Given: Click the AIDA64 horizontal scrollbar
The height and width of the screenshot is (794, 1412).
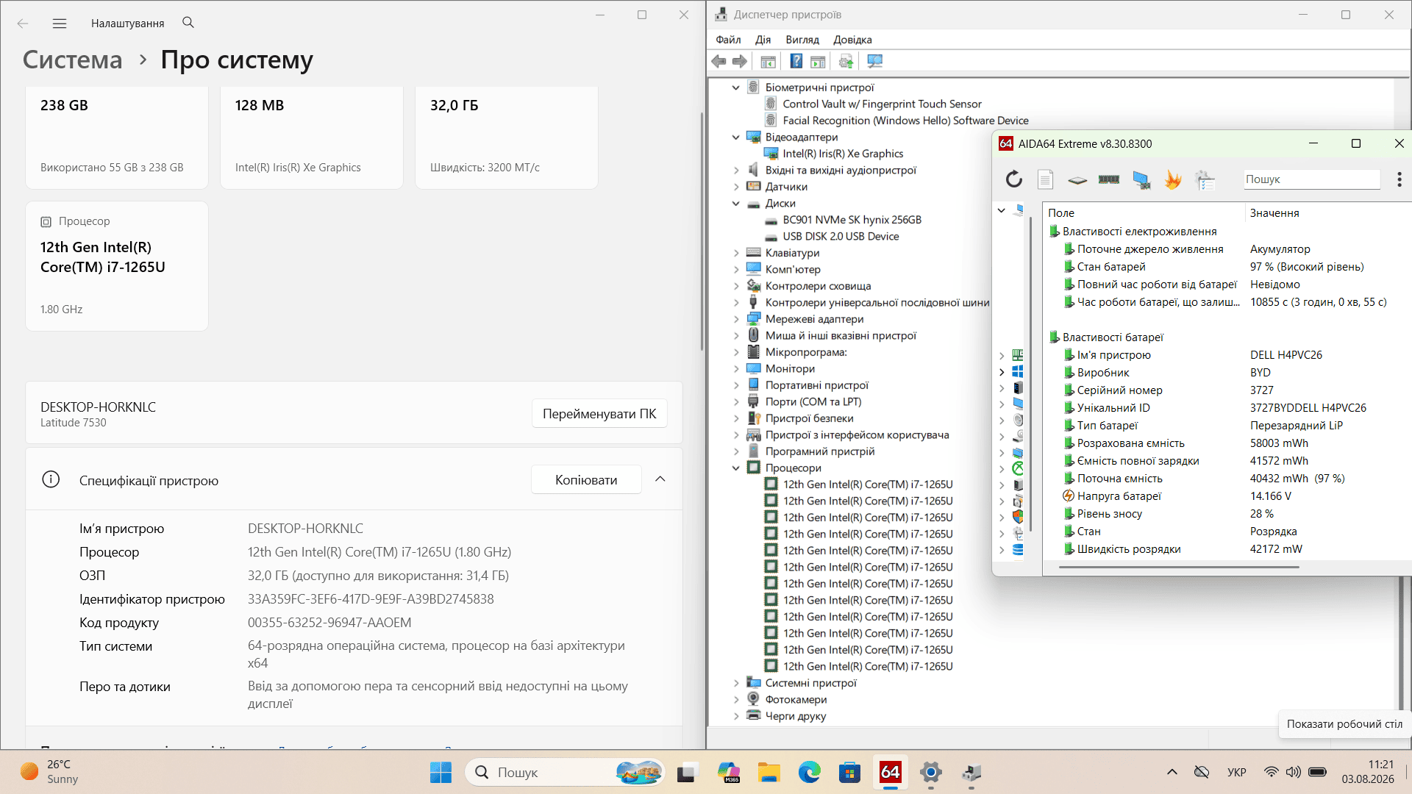Looking at the screenshot, I should pyautogui.click(x=1179, y=568).
